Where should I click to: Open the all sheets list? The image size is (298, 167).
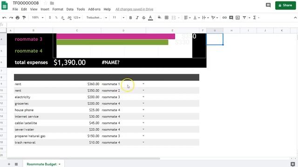coord(16,164)
